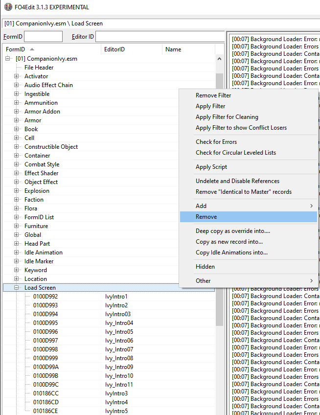The width and height of the screenshot is (320, 415).
Task: Select the Combat Style group label
Action: pos(42,164)
